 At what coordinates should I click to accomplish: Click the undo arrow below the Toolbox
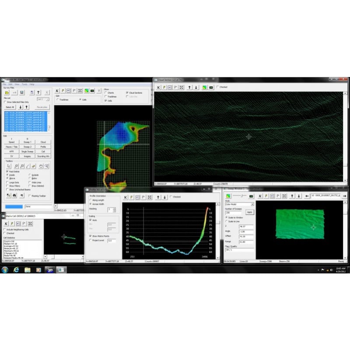22,196
